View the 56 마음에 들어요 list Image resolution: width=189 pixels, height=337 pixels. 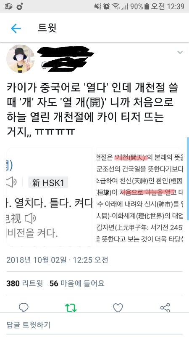(x=77, y=283)
